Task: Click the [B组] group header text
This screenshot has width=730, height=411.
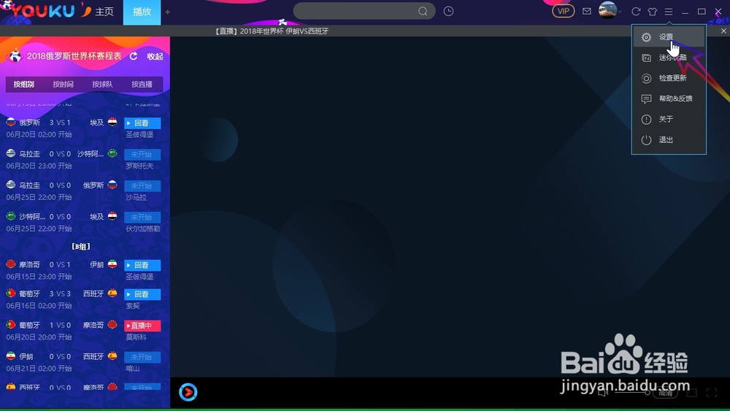Action: [x=81, y=247]
